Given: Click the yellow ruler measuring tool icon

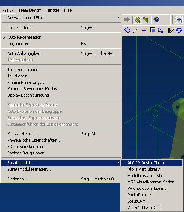Looking at the screenshot, I should click(171, 30).
